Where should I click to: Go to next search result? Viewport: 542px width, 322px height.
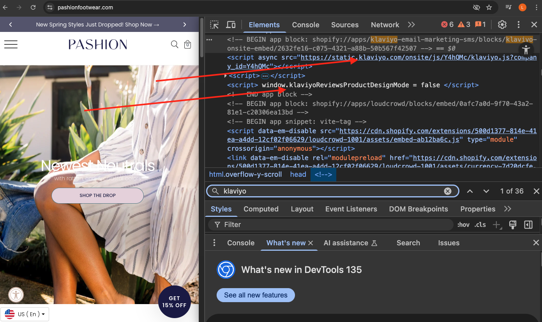click(486, 191)
